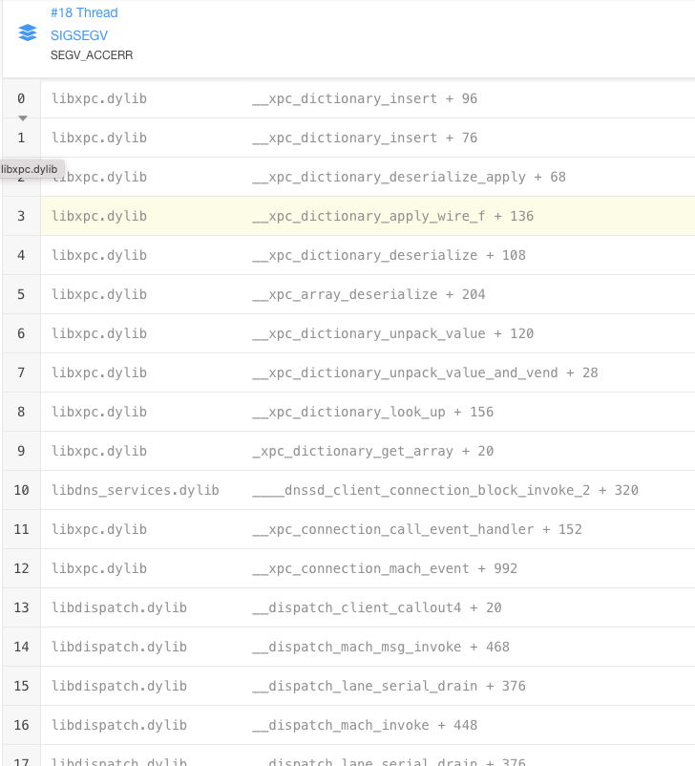Screen dimensions: 695x766
Task: Click __xpc_dictionary_unpack_value + 120 frame
Action: tap(391, 333)
